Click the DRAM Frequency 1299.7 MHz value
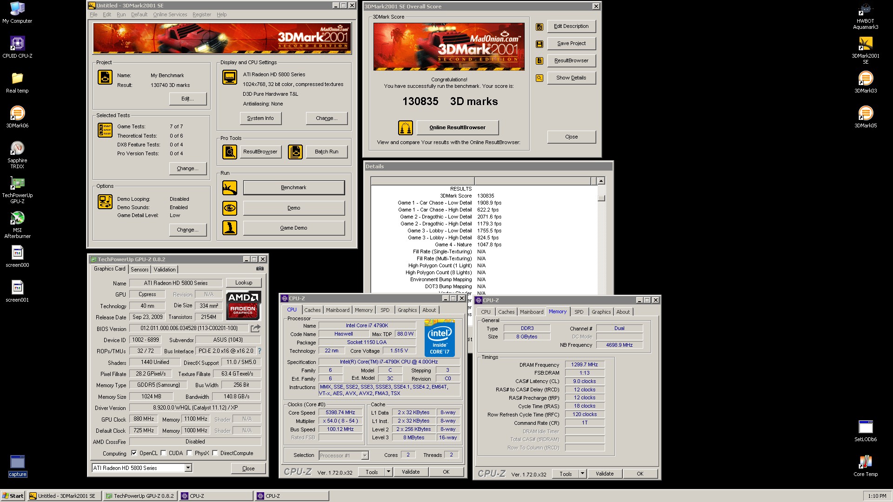This screenshot has height=502, width=893. click(x=585, y=365)
